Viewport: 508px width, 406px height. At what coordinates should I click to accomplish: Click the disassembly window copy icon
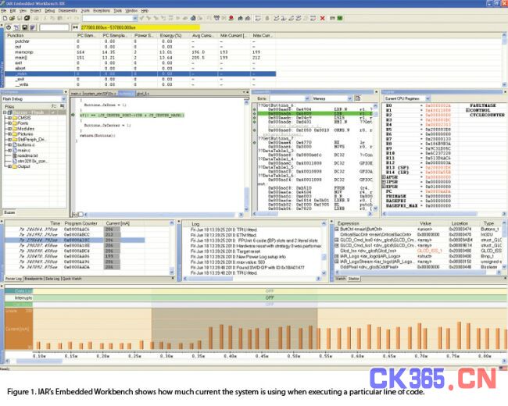pos(358,98)
